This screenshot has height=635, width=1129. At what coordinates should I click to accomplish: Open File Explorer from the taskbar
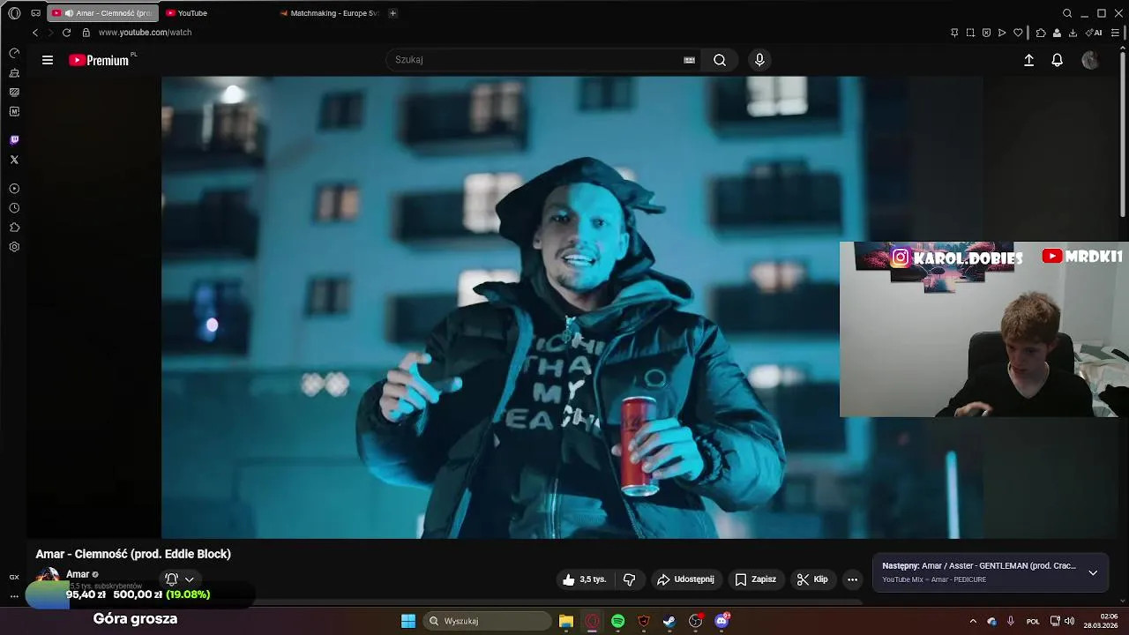pyautogui.click(x=566, y=621)
